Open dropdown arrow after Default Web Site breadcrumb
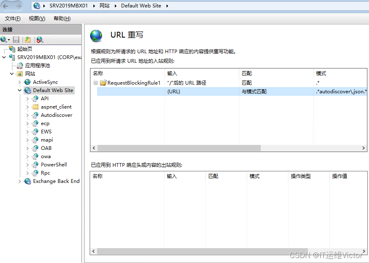Image resolution: width=369 pixels, height=263 pixels. tap(167, 6)
